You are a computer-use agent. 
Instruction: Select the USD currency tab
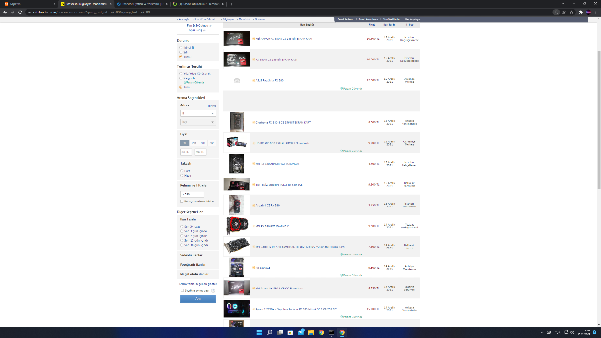pos(194,143)
